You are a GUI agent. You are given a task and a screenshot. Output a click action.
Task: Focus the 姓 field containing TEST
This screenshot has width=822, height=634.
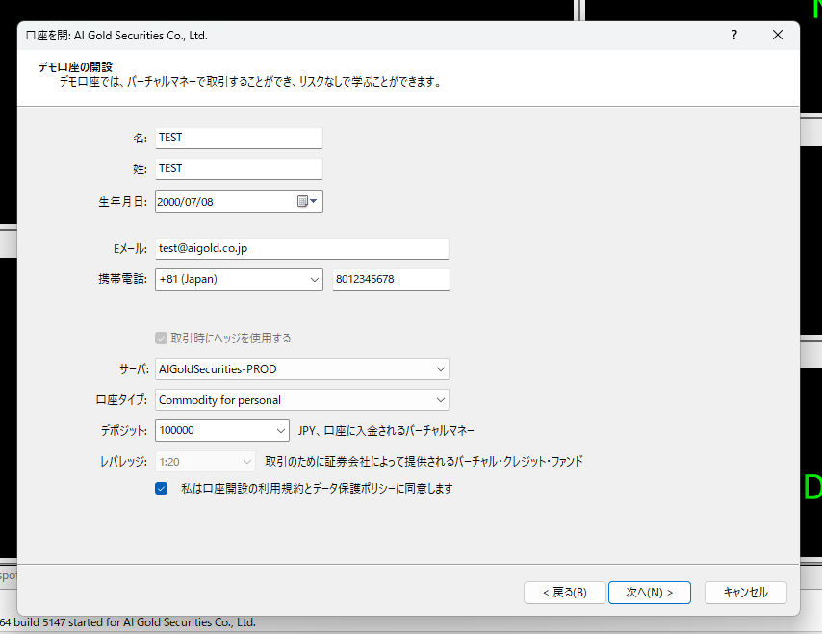click(239, 168)
